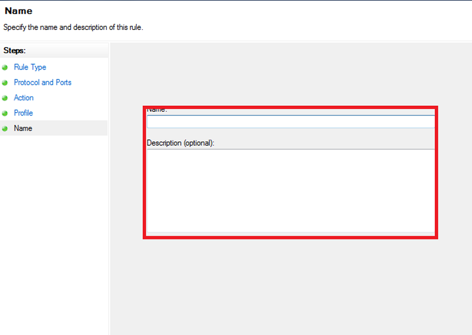The image size is (472, 335).
Task: Click the bold Name page heading
Action: (19, 11)
